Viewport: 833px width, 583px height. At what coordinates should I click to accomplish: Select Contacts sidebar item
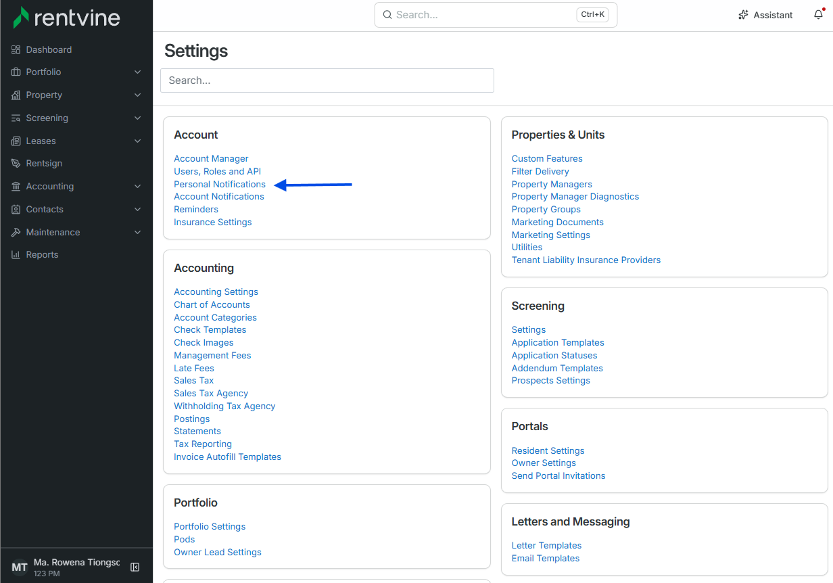[x=76, y=209]
